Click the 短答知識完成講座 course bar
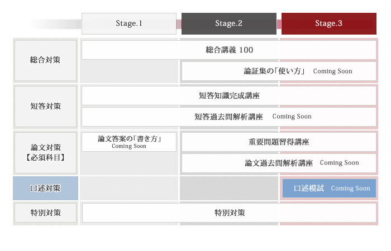 tap(229, 96)
